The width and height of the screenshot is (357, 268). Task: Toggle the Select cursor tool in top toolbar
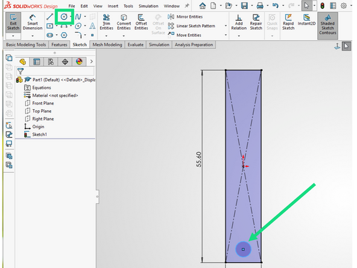pyautogui.click(x=307, y=5)
